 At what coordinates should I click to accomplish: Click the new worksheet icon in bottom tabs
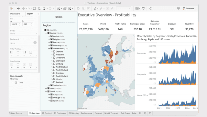click(x=140, y=113)
